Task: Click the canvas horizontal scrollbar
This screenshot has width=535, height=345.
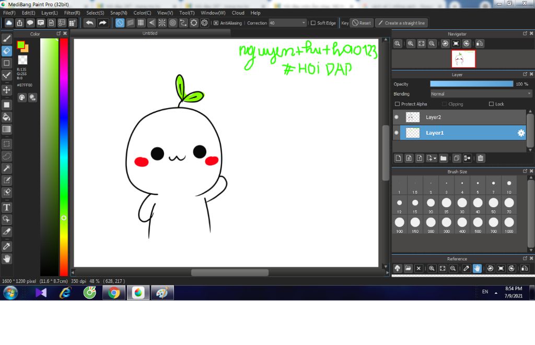Action: point(230,272)
